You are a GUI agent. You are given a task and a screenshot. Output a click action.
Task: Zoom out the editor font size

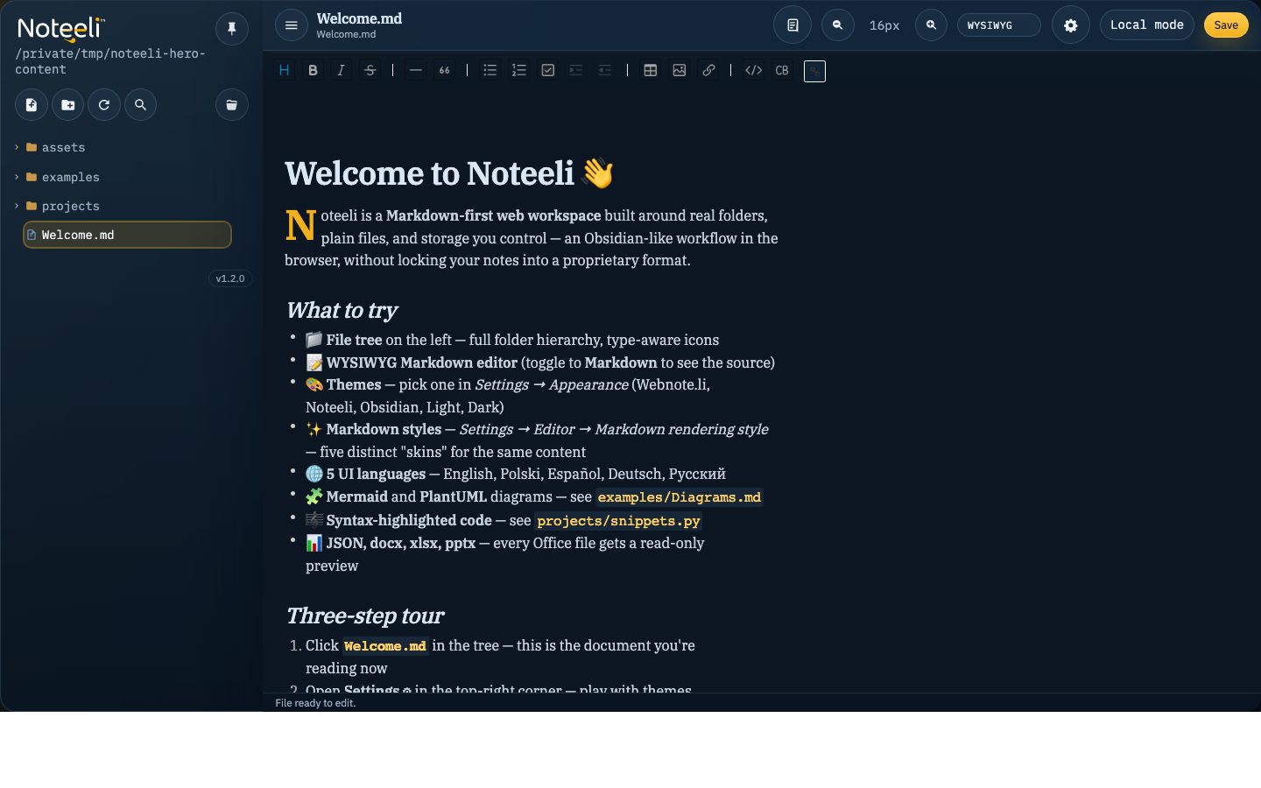coord(838,25)
